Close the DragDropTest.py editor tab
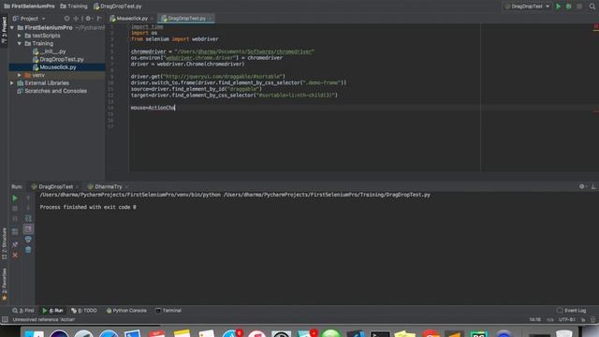Viewport: 599px width, 337px height. [x=211, y=19]
